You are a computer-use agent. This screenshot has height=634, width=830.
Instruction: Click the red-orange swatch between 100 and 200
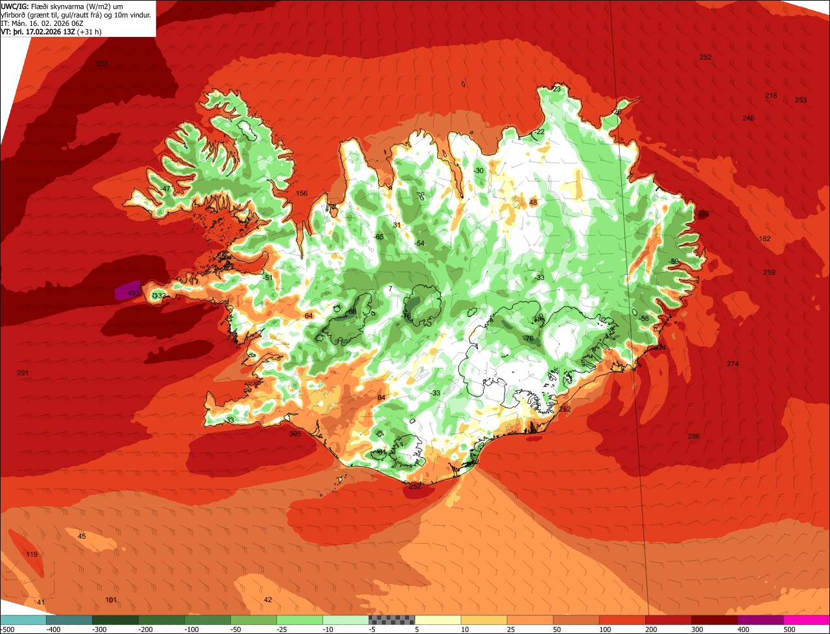point(621,620)
